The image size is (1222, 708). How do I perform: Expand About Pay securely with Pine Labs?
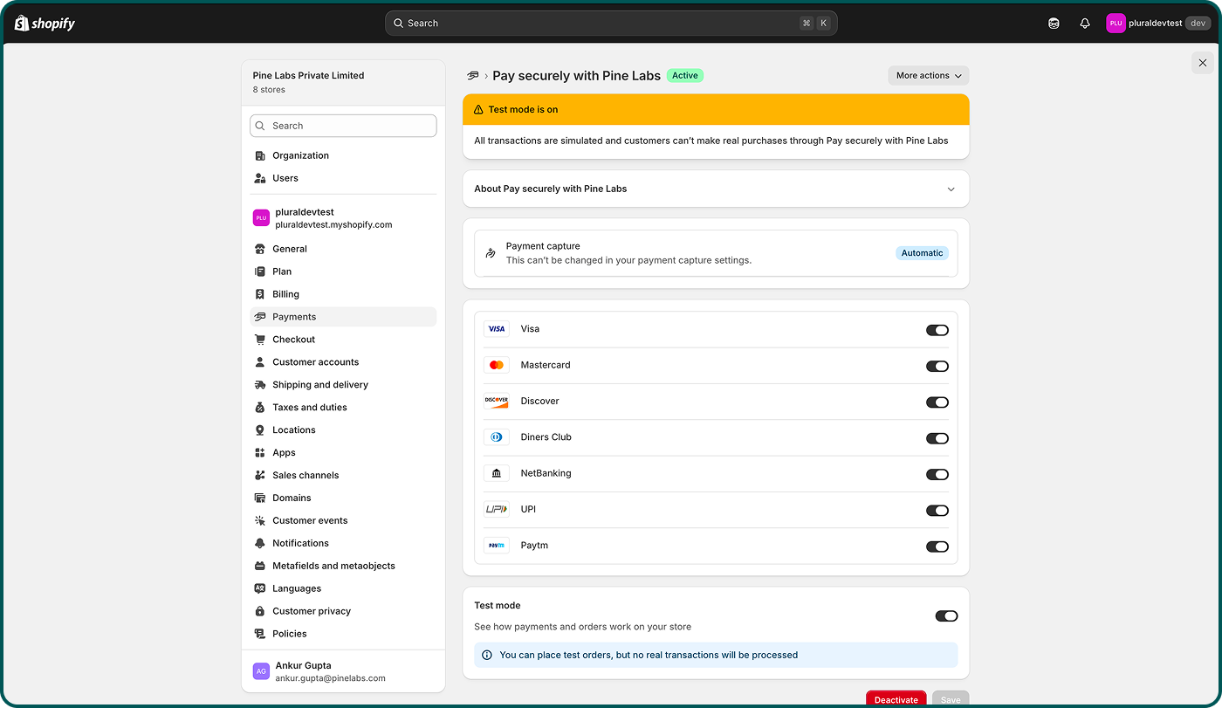point(716,189)
